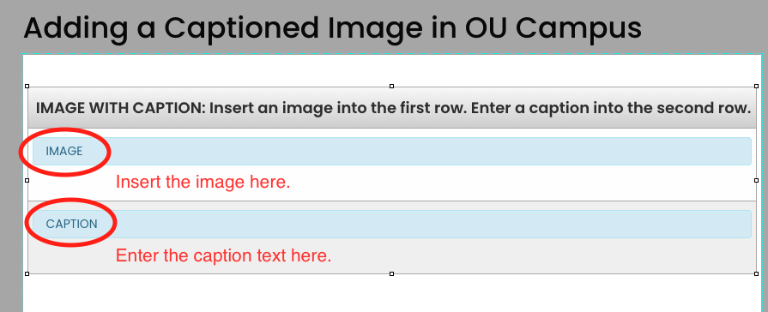Click the IMAGE label in first row
Image resolution: width=768 pixels, height=312 pixels.
[x=64, y=151]
